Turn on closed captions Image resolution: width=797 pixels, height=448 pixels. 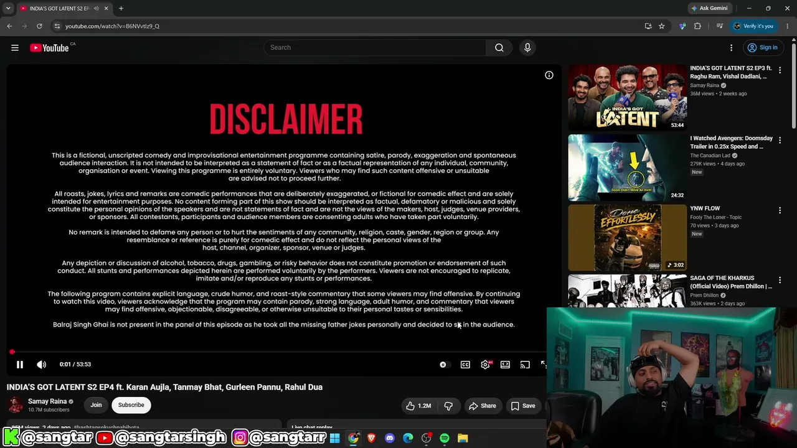coord(465,365)
